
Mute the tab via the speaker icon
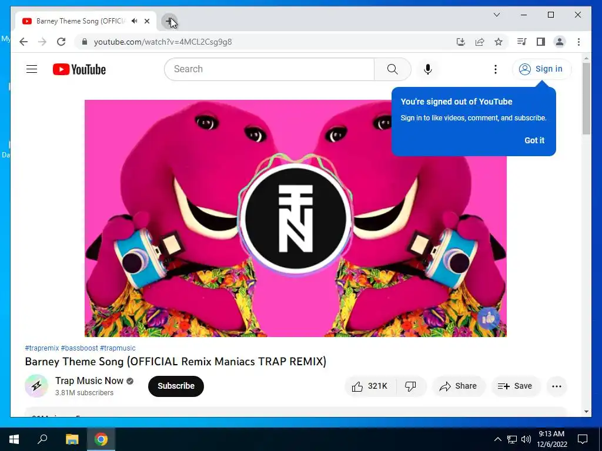click(x=135, y=21)
